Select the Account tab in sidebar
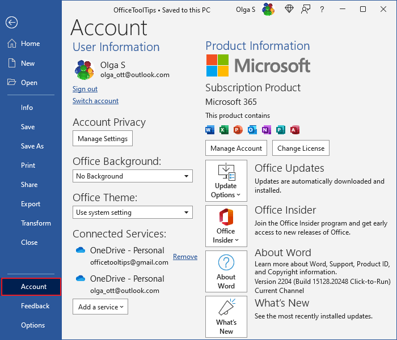This screenshot has width=397, height=340. coord(31,287)
